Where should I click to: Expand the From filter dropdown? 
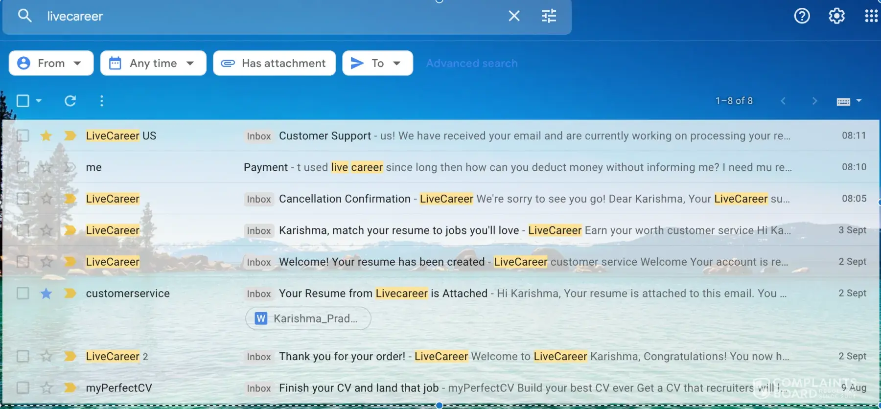tap(51, 63)
